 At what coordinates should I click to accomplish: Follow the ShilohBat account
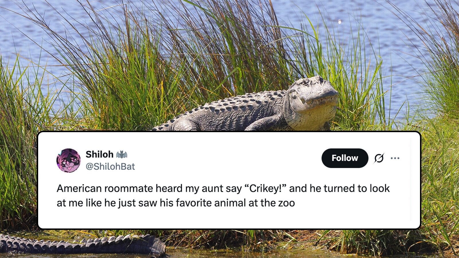[x=345, y=158]
